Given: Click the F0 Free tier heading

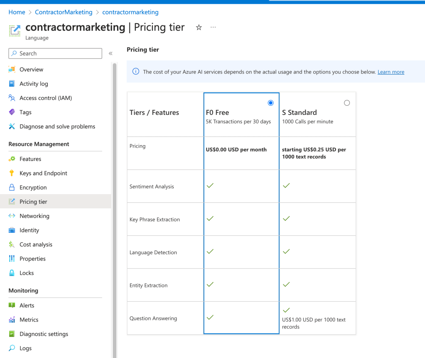Looking at the screenshot, I should coord(217,112).
